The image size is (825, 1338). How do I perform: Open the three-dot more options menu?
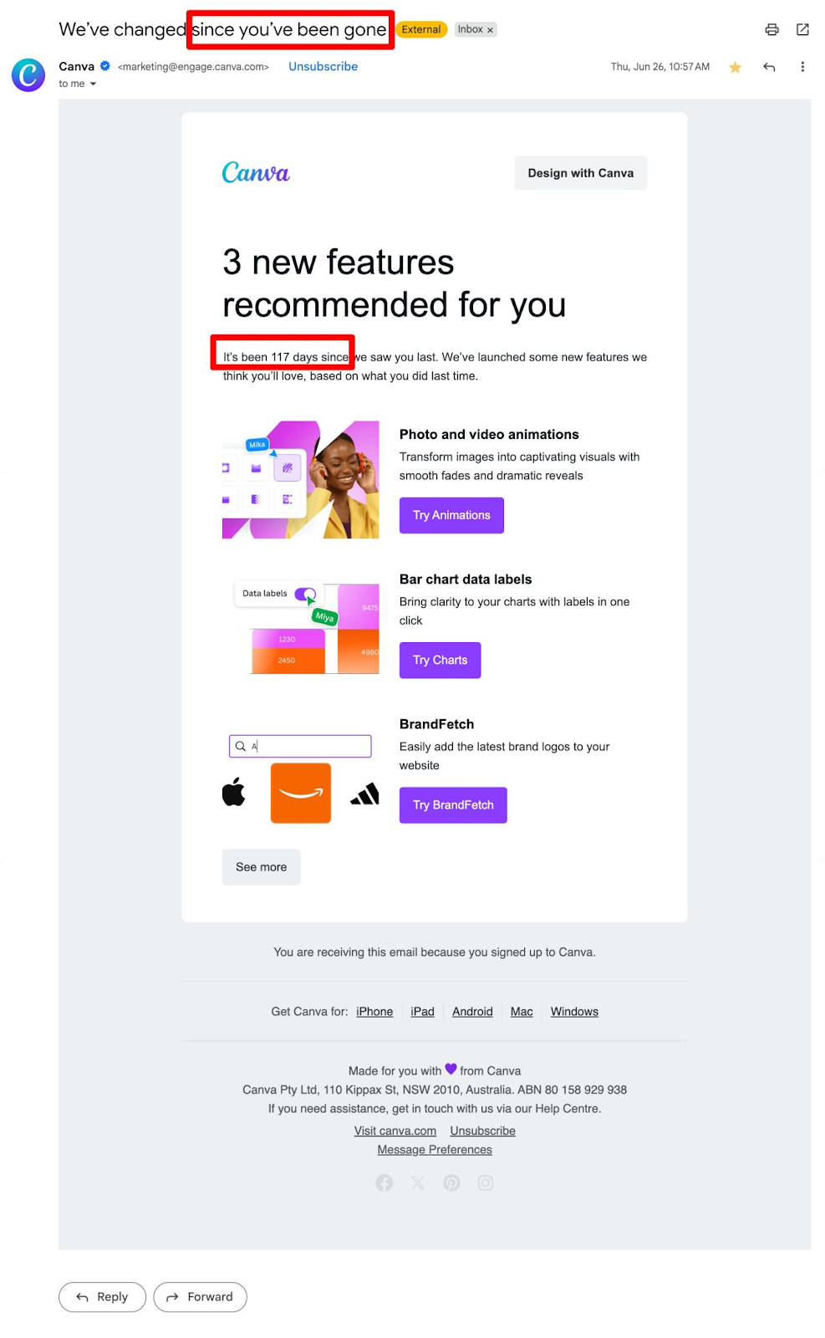(x=802, y=67)
